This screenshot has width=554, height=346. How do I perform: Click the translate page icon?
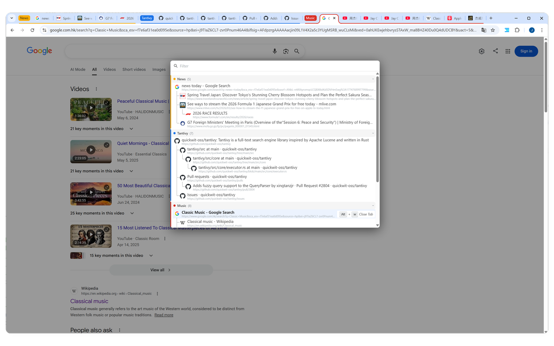pos(484,30)
